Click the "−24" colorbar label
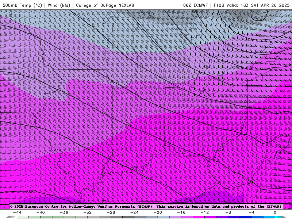Viewport: 292px width, 219px height. tap(134, 212)
